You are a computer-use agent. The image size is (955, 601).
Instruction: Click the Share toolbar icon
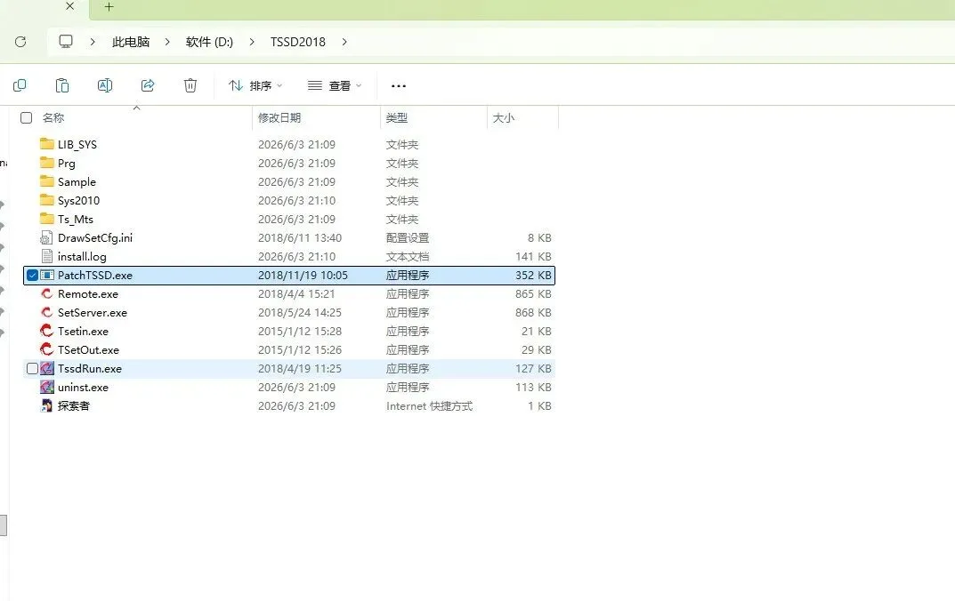point(148,85)
